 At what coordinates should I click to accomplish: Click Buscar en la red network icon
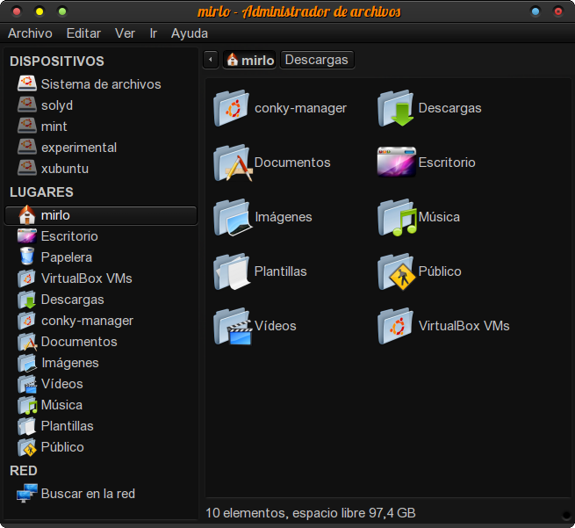[27, 493]
